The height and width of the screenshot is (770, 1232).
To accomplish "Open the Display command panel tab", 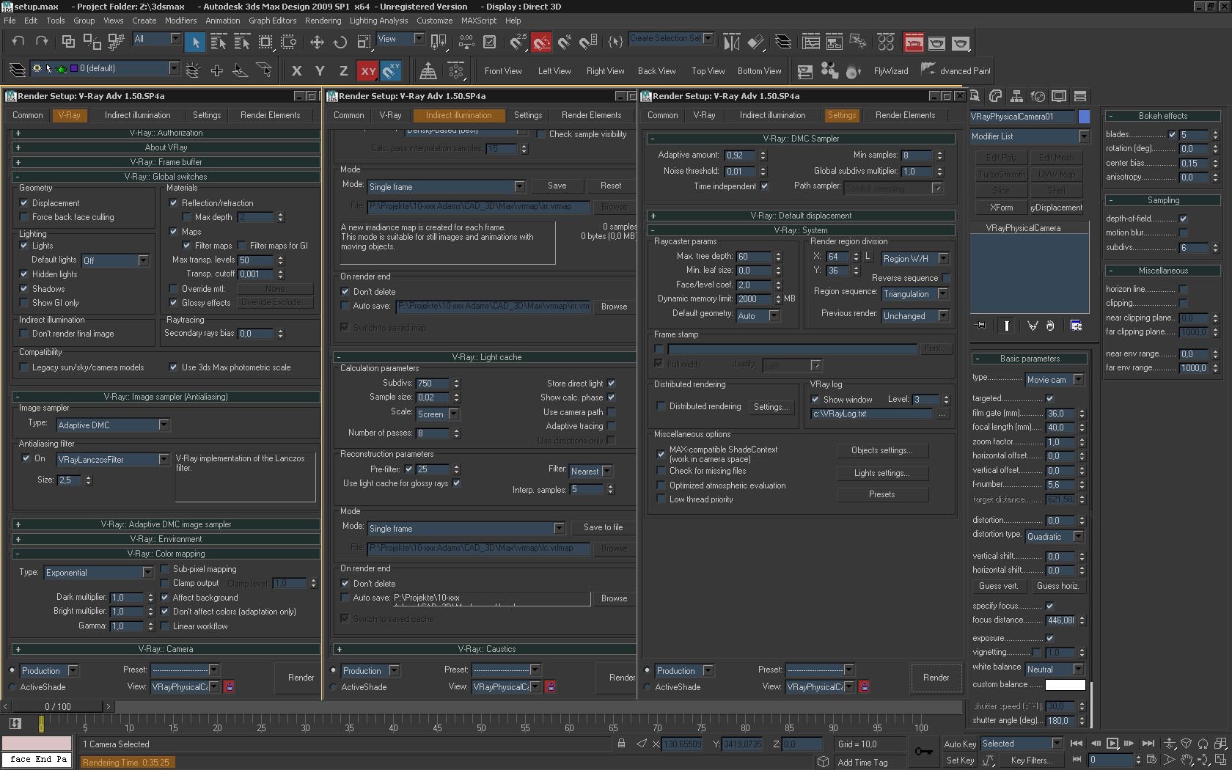I will click(x=1058, y=96).
